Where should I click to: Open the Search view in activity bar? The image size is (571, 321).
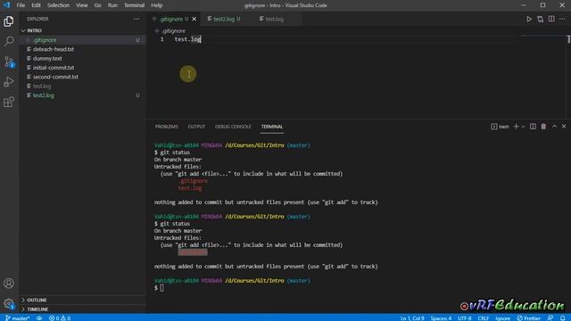(x=9, y=41)
